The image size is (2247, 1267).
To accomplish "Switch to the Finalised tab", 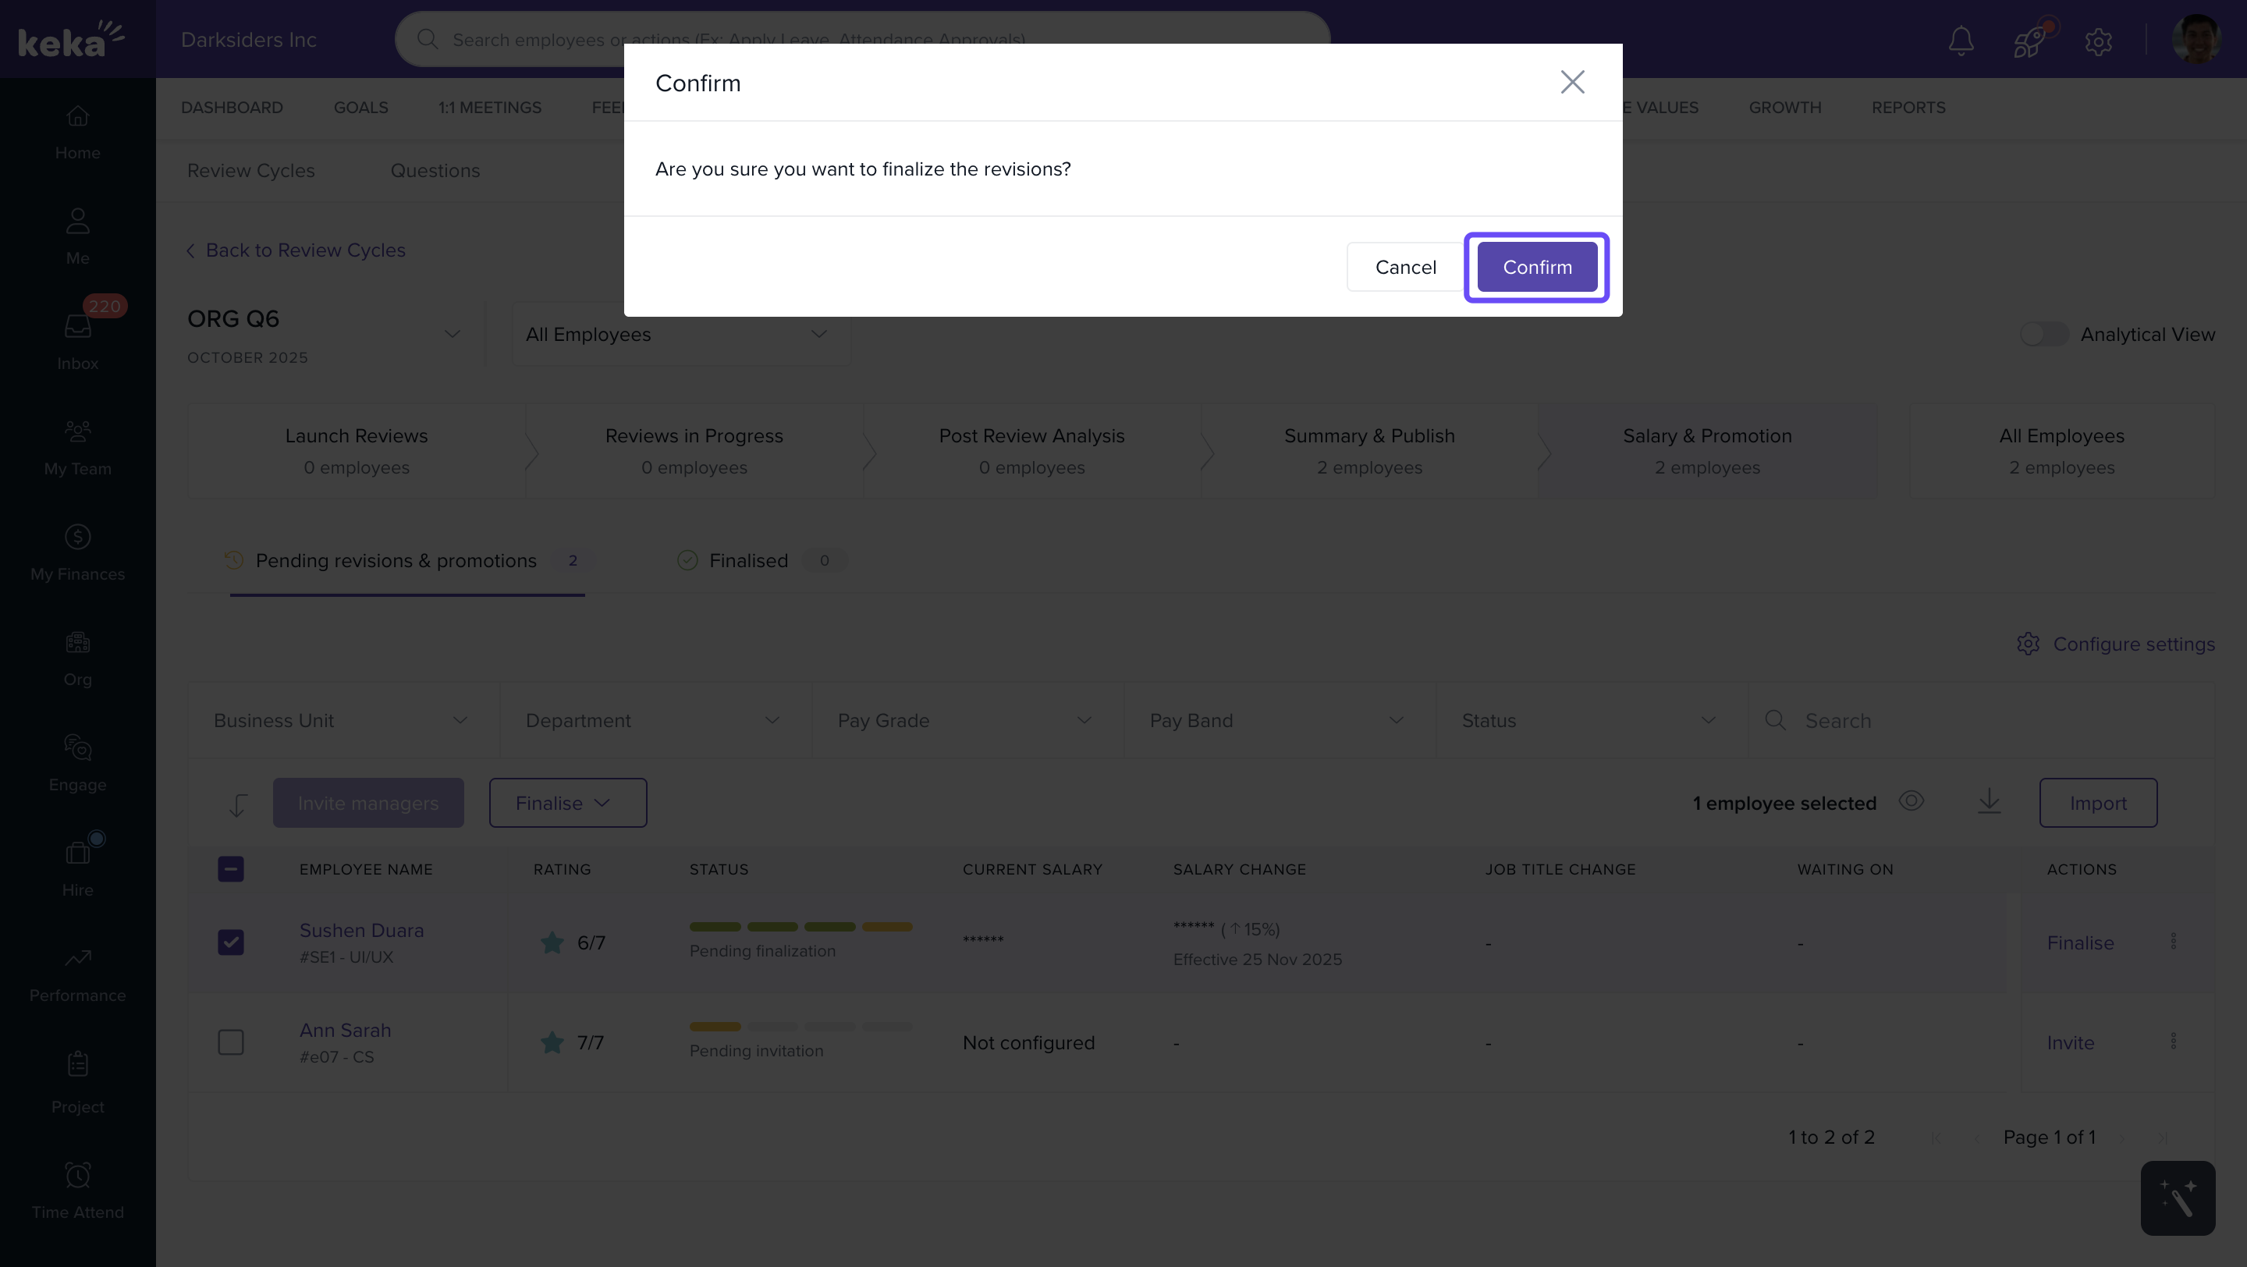I will point(747,561).
